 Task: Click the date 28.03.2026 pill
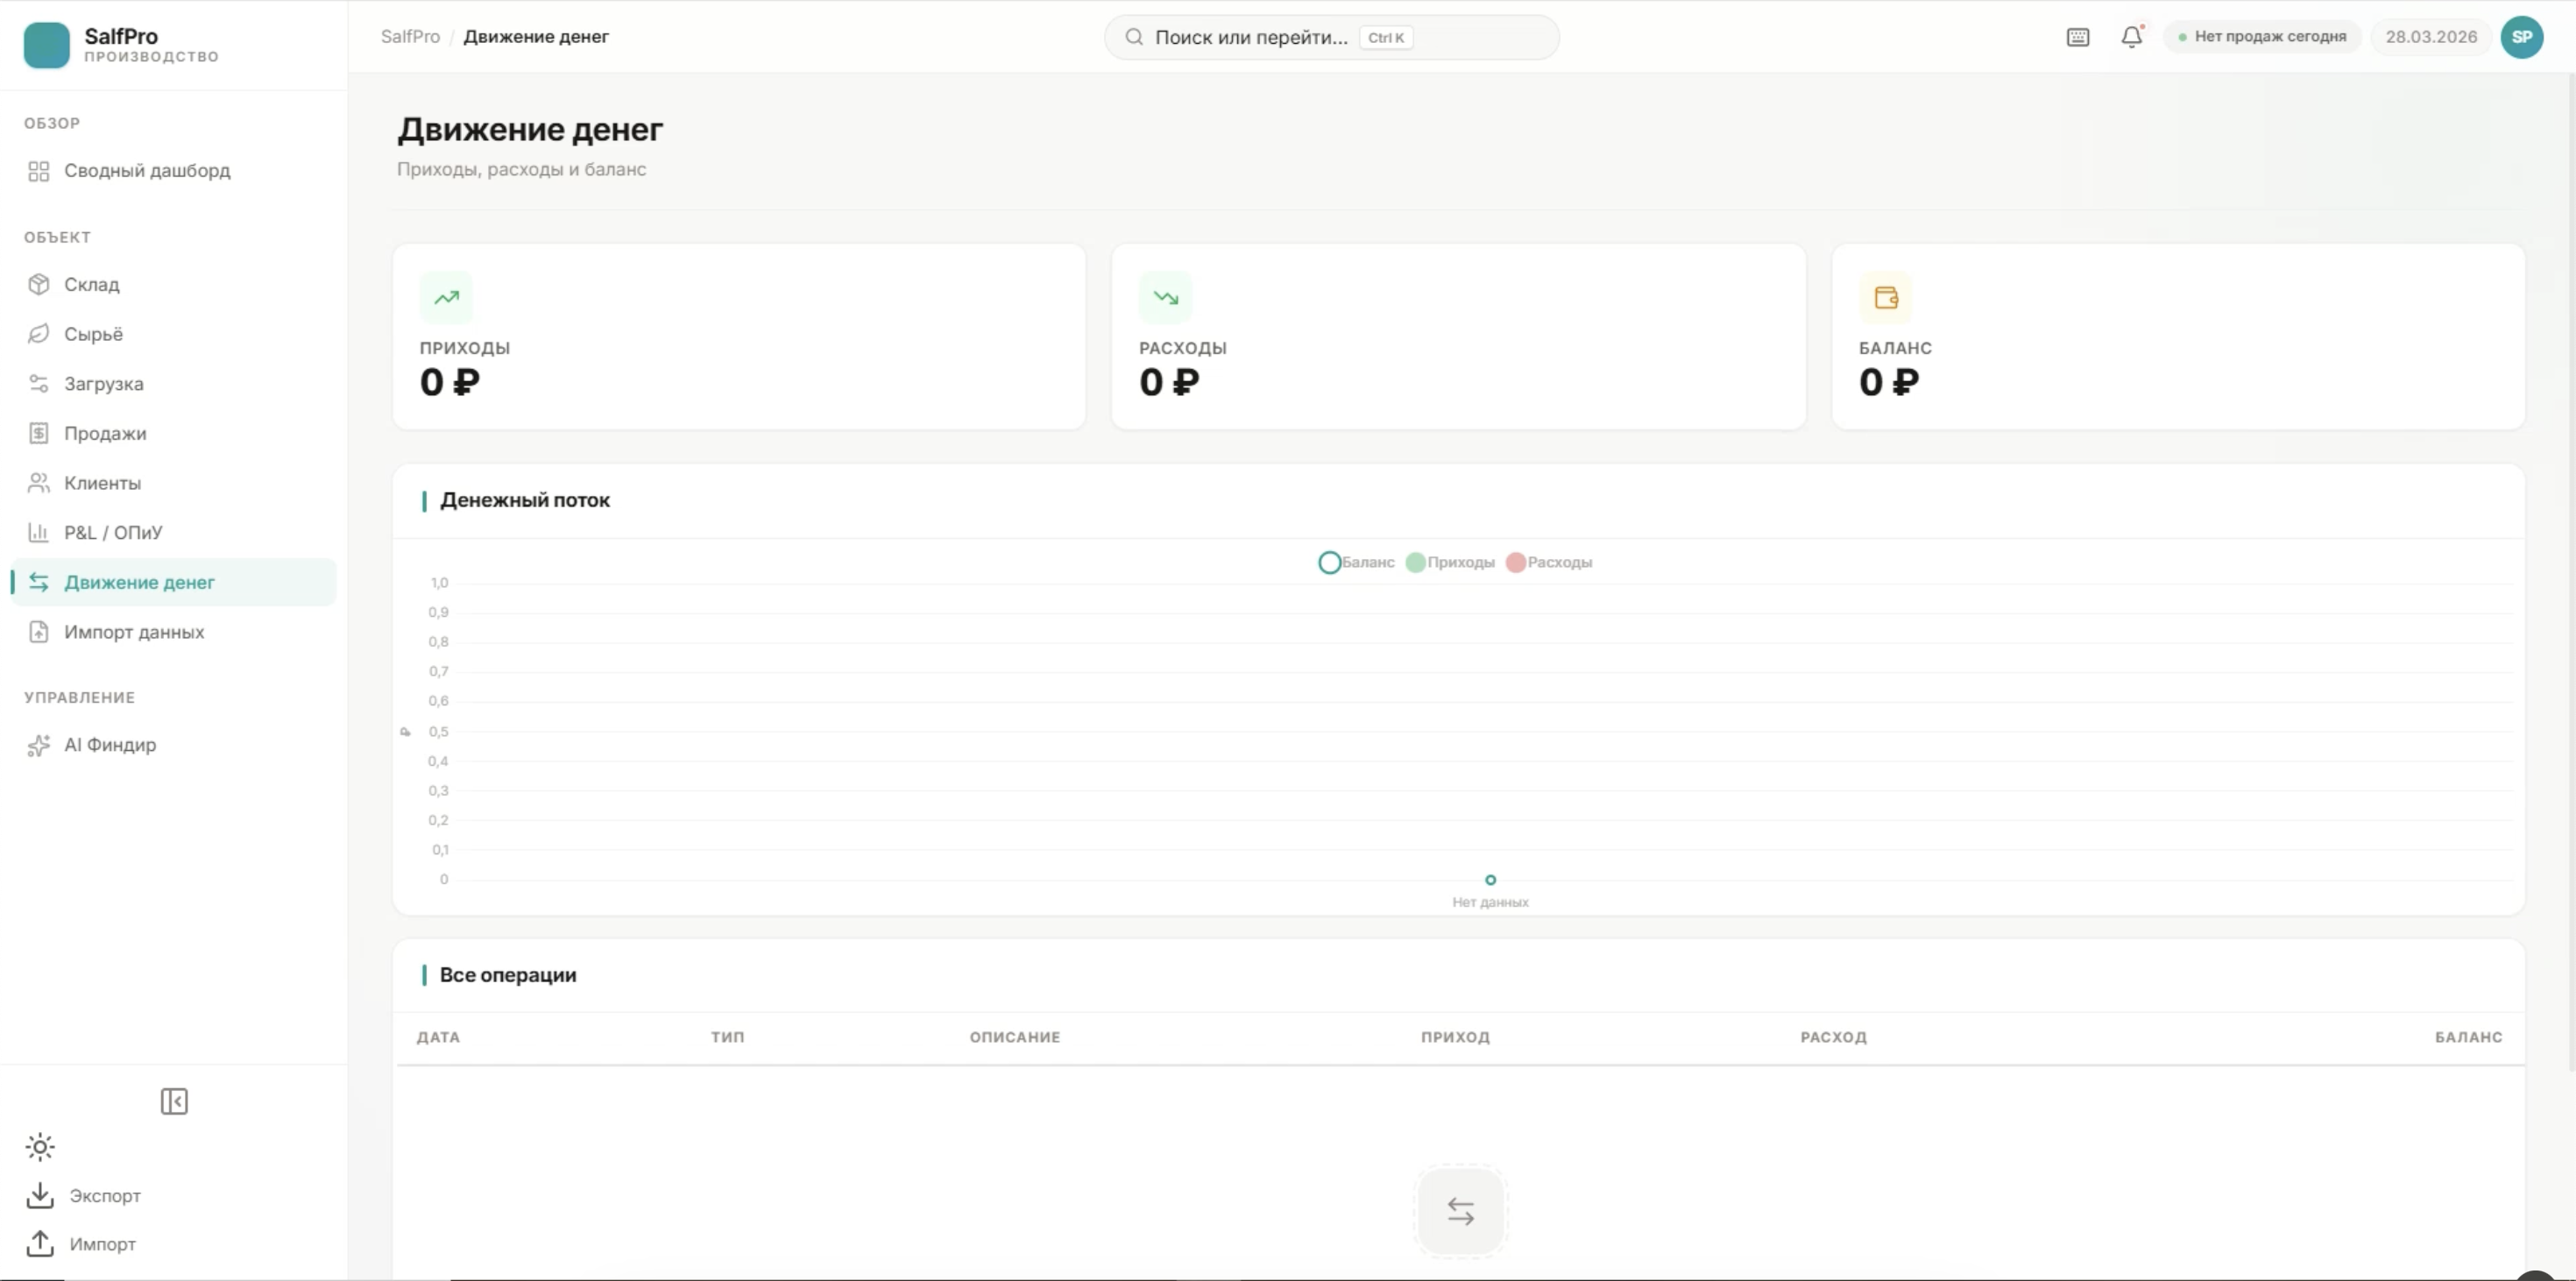point(2430,37)
